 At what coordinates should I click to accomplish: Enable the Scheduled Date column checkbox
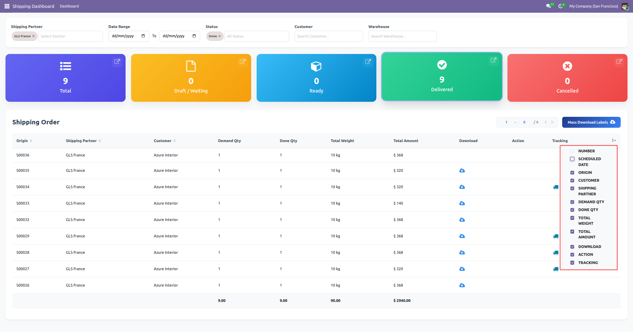pyautogui.click(x=572, y=159)
